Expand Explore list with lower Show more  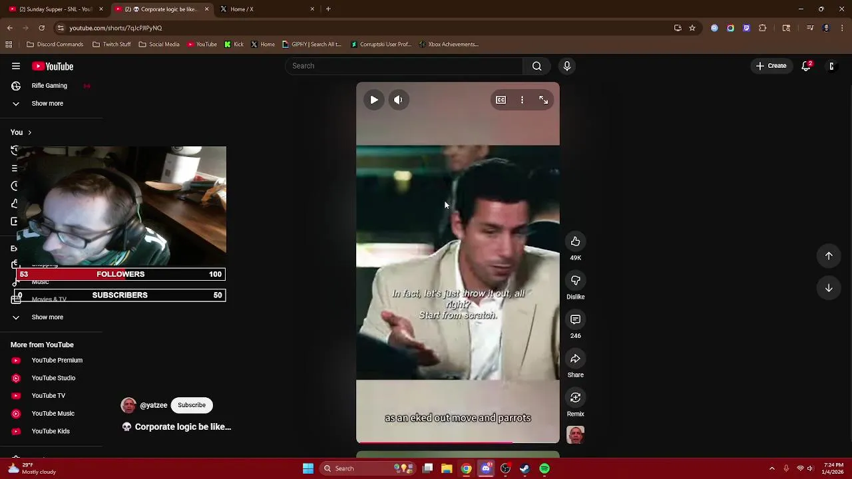click(x=47, y=317)
